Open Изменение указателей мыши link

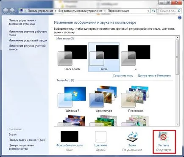pyautogui.click(x=28, y=40)
